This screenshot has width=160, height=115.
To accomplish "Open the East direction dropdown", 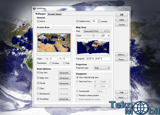I will click(x=105, y=86).
